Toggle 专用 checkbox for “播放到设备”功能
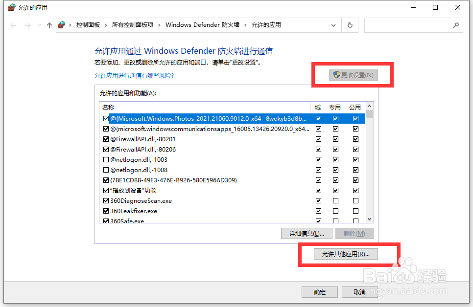 click(x=335, y=190)
